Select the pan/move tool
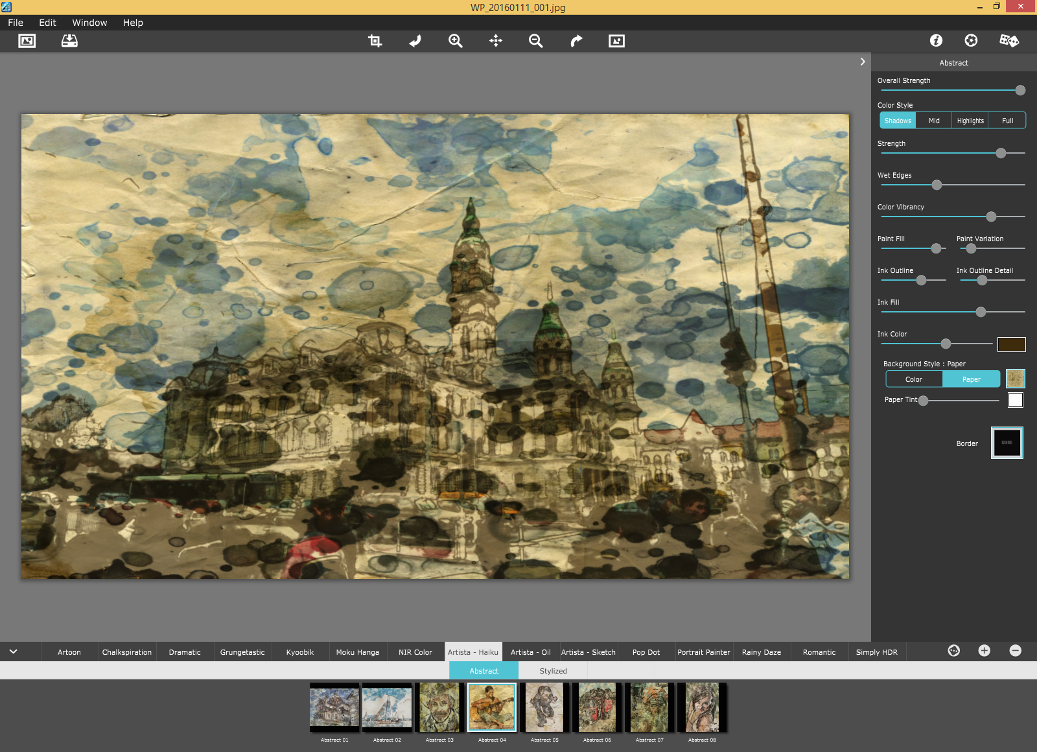This screenshot has width=1037, height=752. point(496,41)
